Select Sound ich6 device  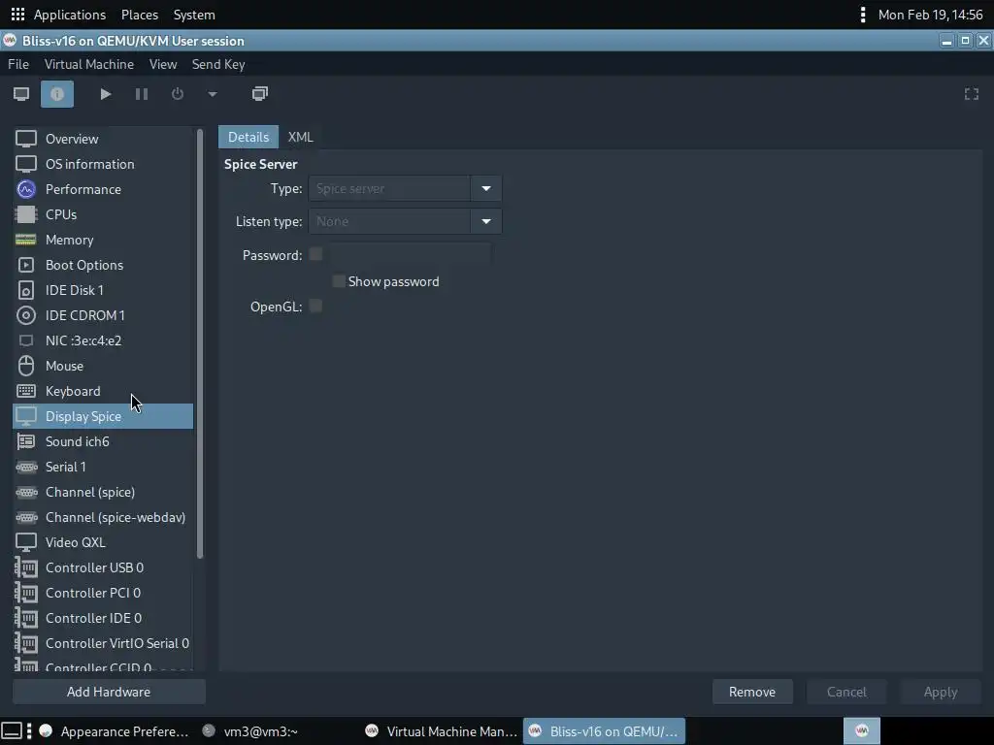[103, 441]
